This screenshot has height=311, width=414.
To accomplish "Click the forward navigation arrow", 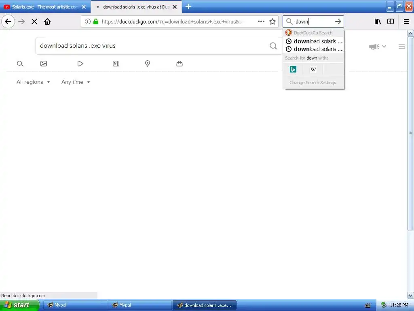I will 21,21.
